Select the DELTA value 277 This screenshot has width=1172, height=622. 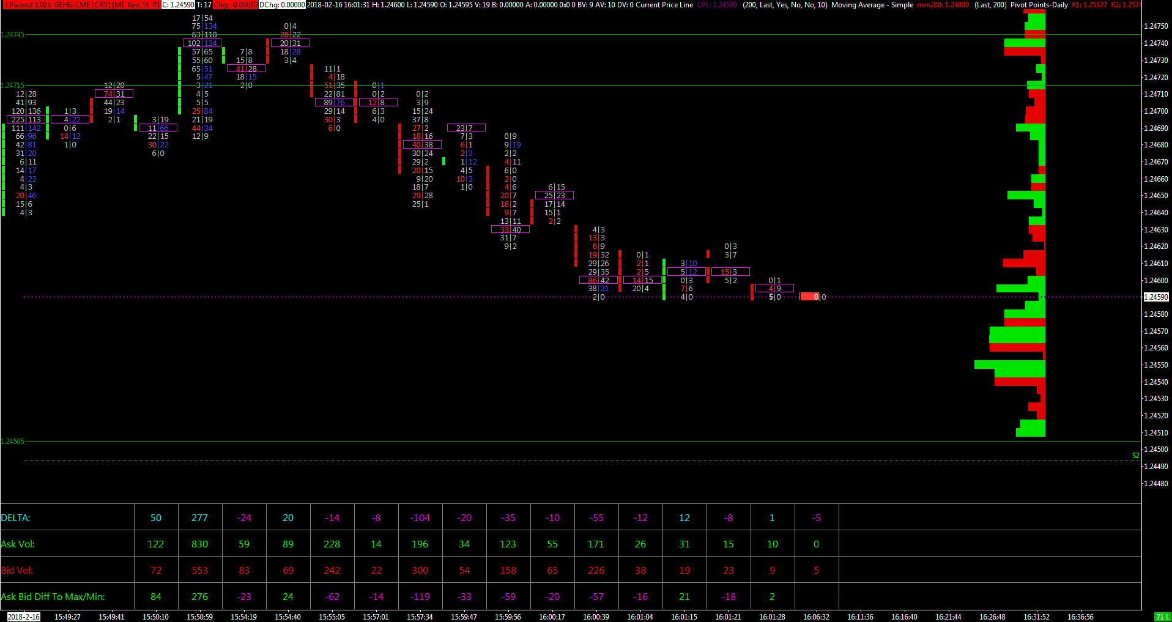coord(200,518)
